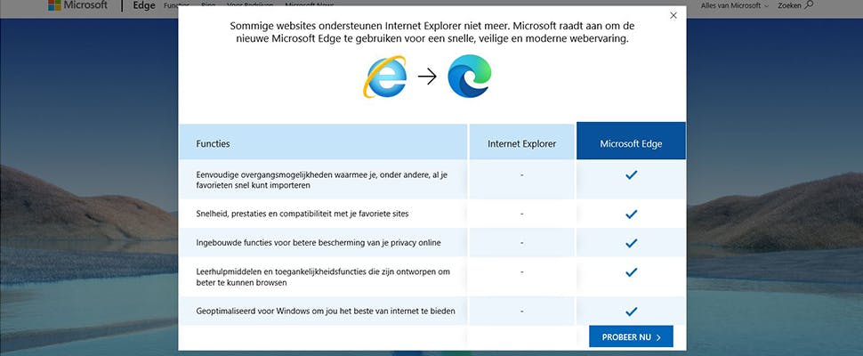This screenshot has width=863, height=356.
Task: Click Edge checkmark for favorieten importeren row
Action: coord(631,175)
